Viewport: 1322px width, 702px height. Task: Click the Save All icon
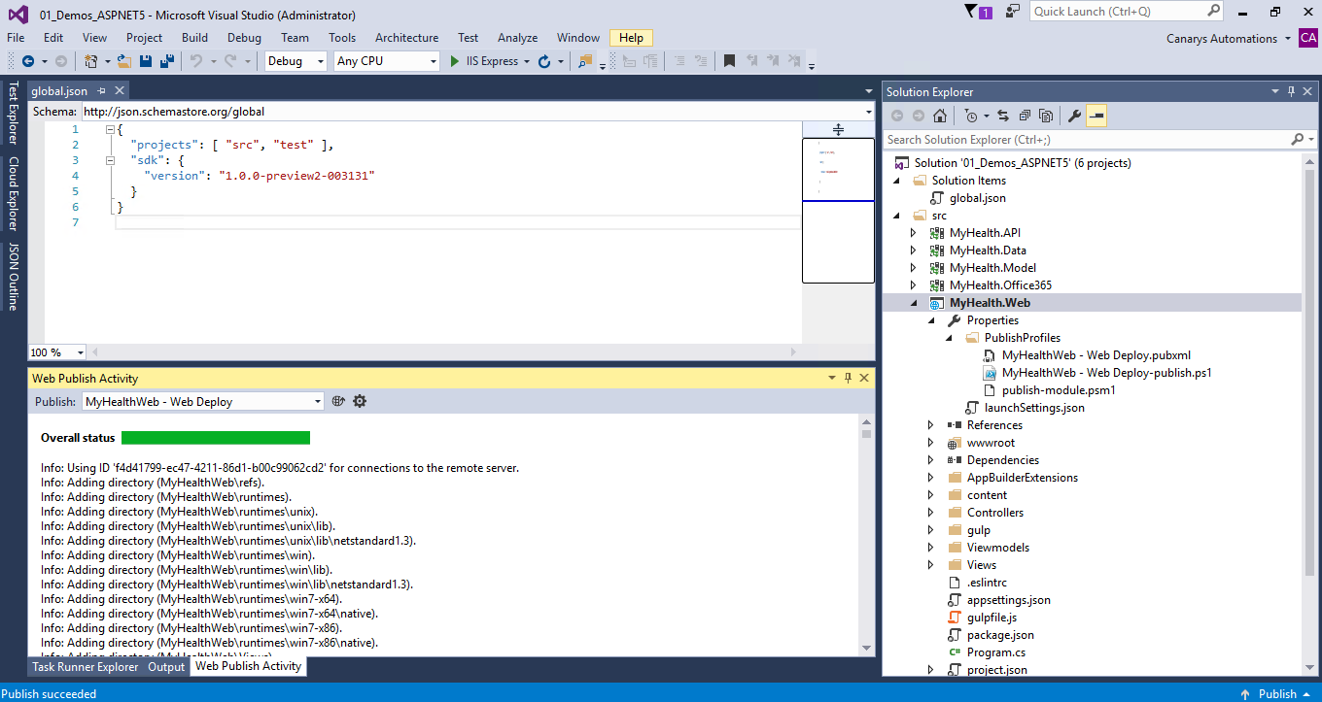pyautogui.click(x=167, y=61)
